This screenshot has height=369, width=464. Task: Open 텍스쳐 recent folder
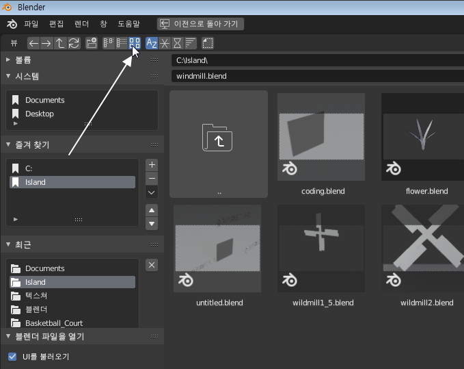click(72, 296)
